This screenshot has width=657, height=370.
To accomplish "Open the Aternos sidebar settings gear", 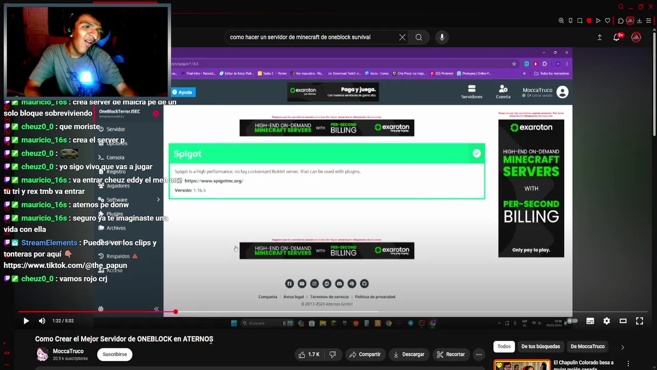I will (101, 309).
